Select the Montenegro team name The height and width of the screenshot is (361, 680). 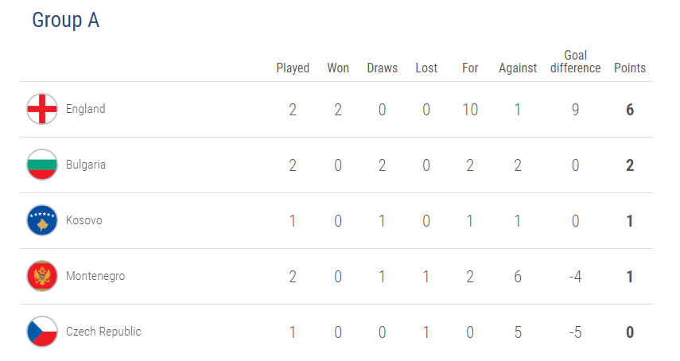(x=95, y=276)
